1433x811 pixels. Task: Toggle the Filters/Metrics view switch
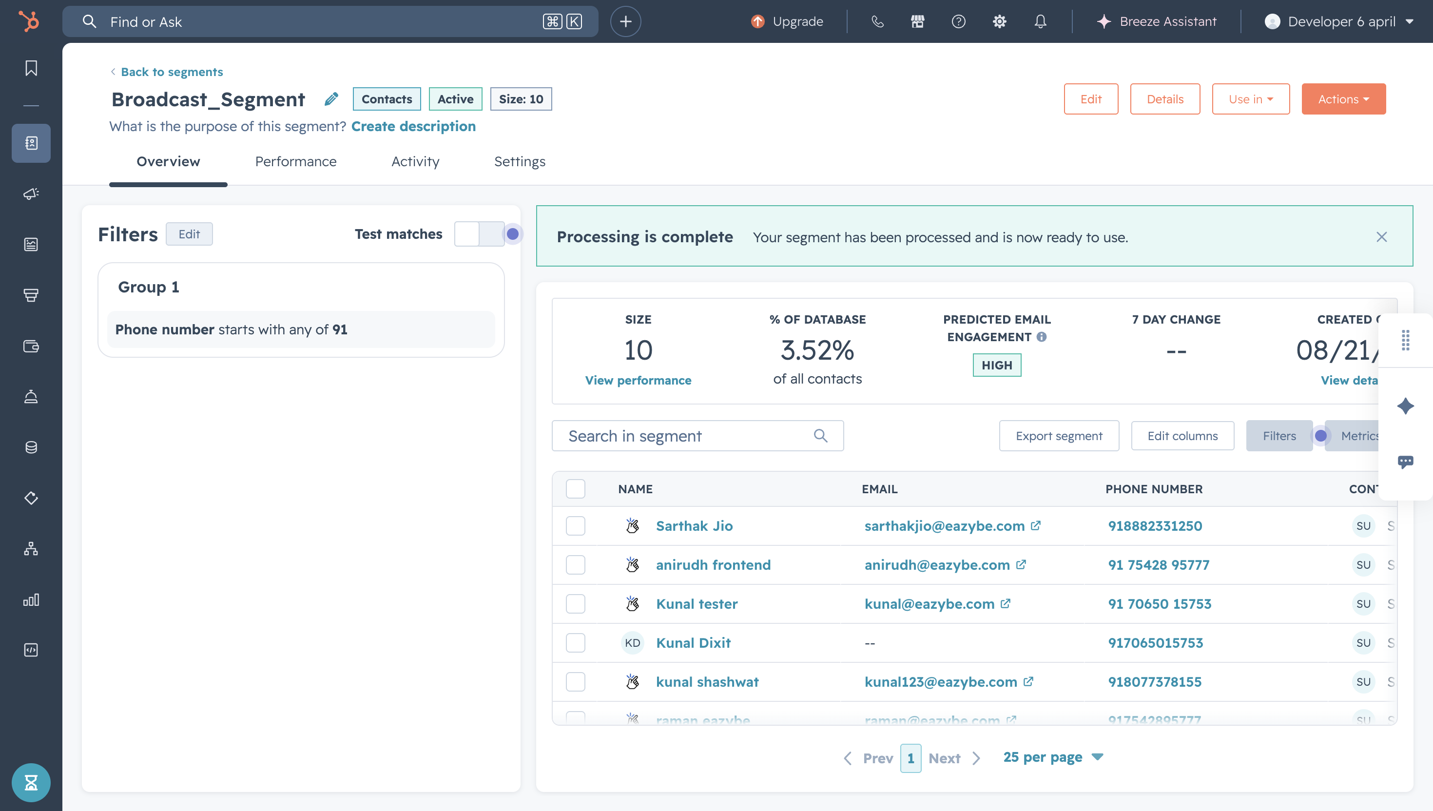[x=1320, y=436]
